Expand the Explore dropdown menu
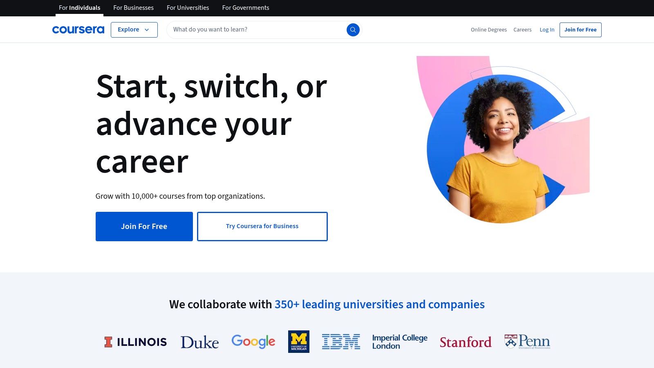This screenshot has width=654, height=368. 134,30
